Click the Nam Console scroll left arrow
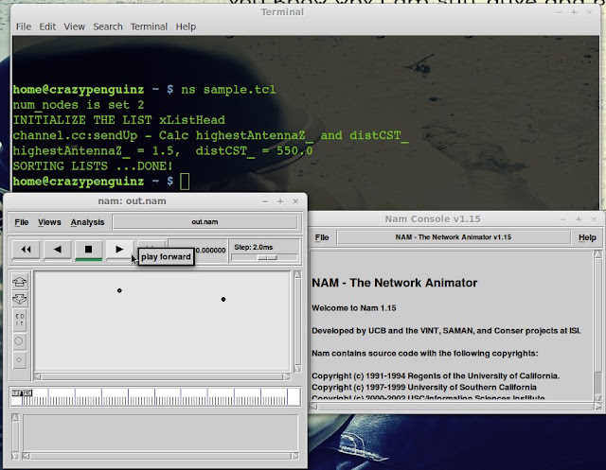 [314, 407]
